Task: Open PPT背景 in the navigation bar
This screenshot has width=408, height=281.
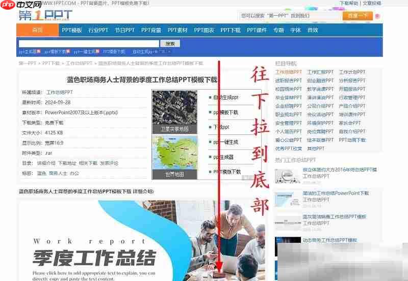Action: pos(151,30)
